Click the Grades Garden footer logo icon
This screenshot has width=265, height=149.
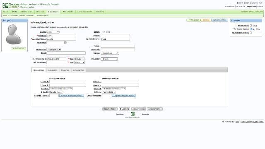pyautogui.click(x=132, y=114)
